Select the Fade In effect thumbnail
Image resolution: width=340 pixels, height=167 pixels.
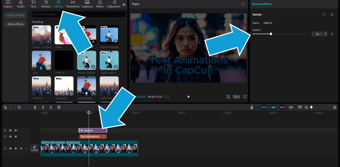(x=64, y=60)
